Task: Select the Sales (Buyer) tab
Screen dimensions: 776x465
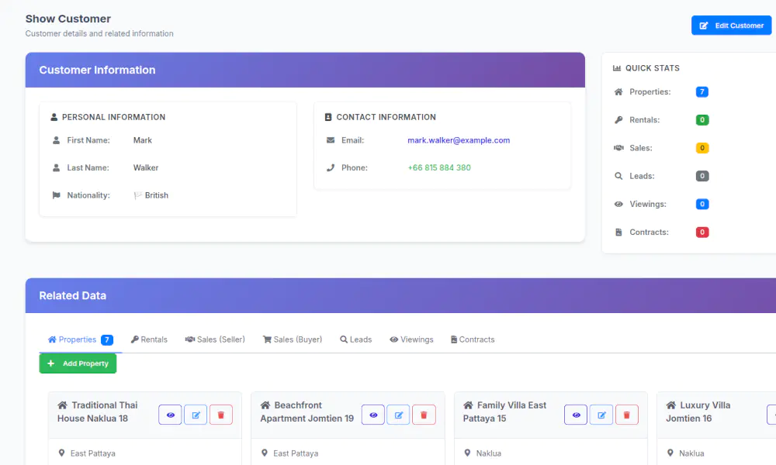Action: tap(293, 339)
